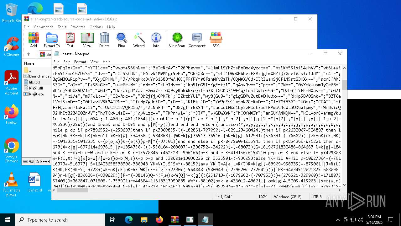Open the WinRAR Tools menu
401x226 pixels.
(62, 27)
